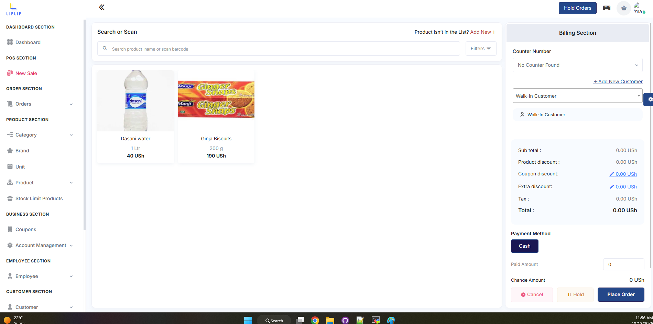653x324 pixels.
Task: Focus the product search field
Action: tap(279, 48)
